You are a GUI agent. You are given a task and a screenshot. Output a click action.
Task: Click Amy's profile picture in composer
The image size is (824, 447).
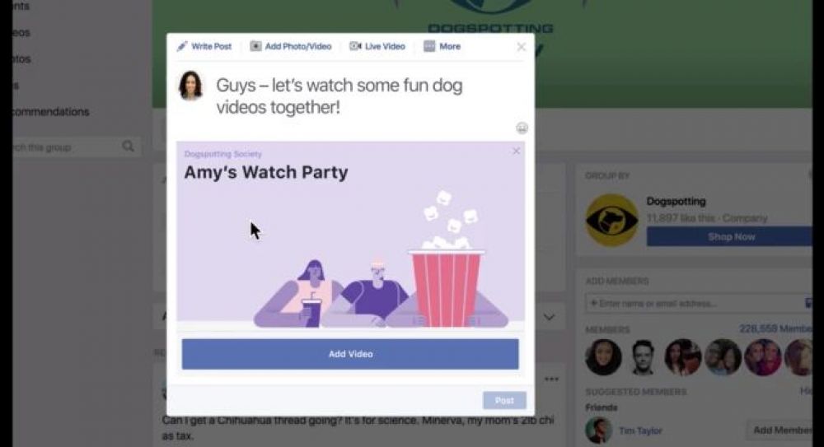pos(190,85)
